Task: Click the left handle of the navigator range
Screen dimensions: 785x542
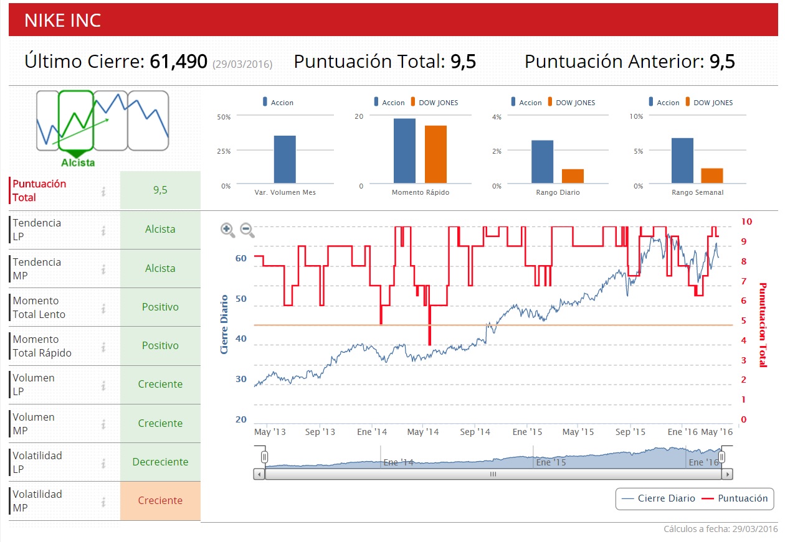Action: (264, 458)
